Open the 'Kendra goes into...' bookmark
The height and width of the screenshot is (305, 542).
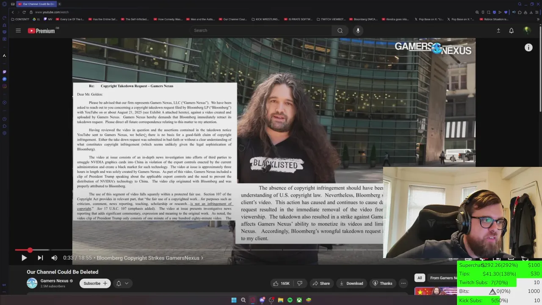tap(395, 19)
